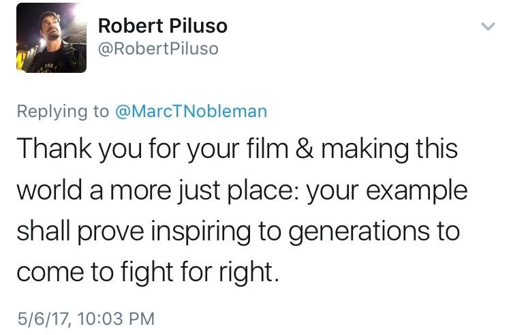Click the 10:03 PM time text

pyautogui.click(x=117, y=318)
